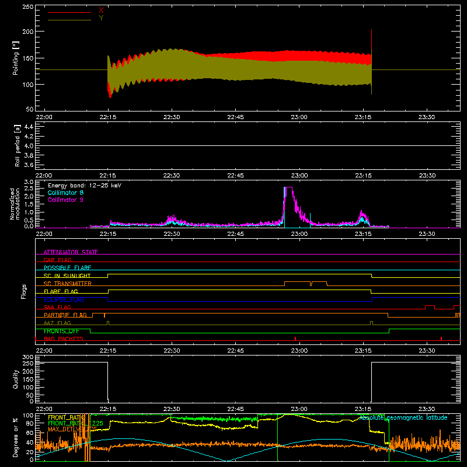The height and width of the screenshot is (467, 467).
Task: Click the Flags axis label
Action: point(24,291)
